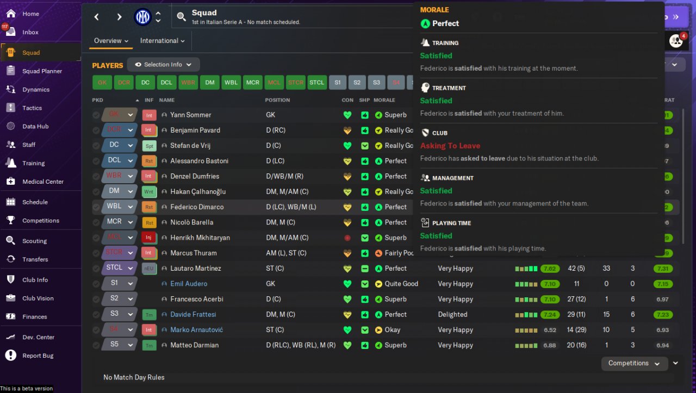Go forward with the right arrow

click(x=120, y=17)
